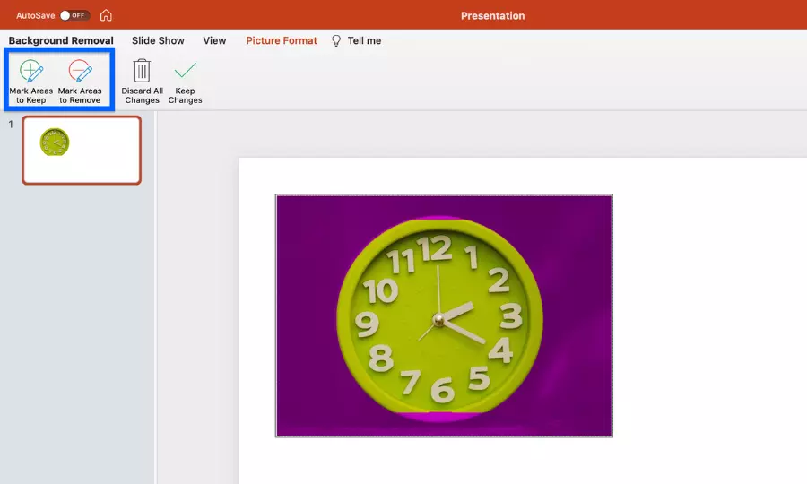Click Discard All Changes trash icon
The image size is (807, 484).
click(142, 71)
